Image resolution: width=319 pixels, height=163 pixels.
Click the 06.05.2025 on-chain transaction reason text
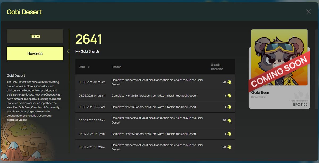point(157,120)
